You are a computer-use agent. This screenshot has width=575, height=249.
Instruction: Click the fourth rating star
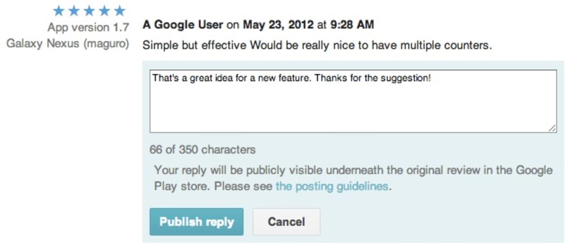point(104,11)
